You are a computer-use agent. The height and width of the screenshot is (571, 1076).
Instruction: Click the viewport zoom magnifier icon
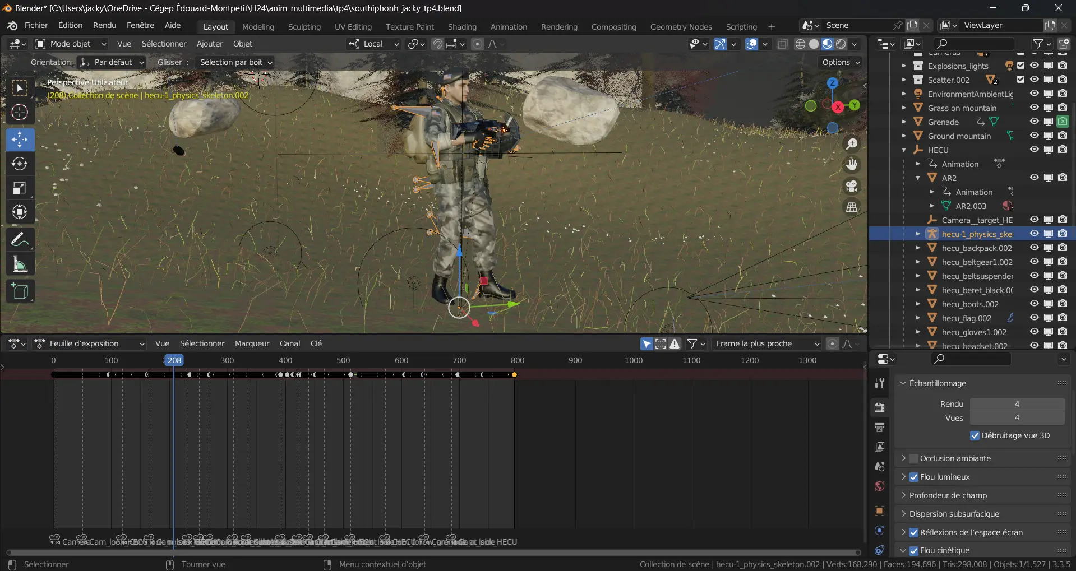click(852, 144)
